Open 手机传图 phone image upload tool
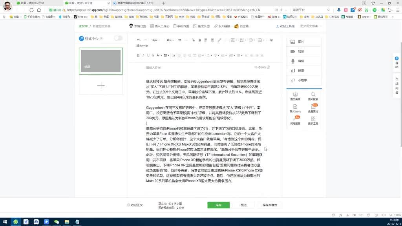This screenshot has width=402, height=226. [181, 26]
